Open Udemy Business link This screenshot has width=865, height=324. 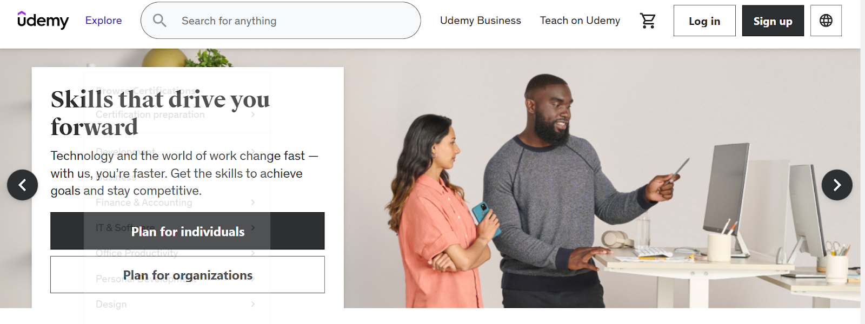[x=480, y=21]
